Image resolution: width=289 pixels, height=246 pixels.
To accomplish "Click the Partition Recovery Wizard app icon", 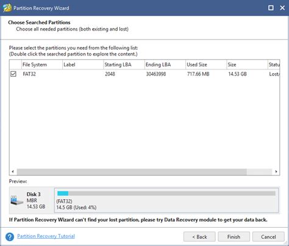I will pyautogui.click(x=7, y=8).
